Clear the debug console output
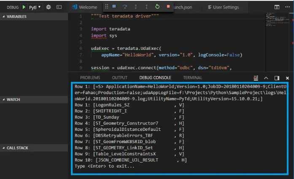This screenshot has width=294, height=179. [256, 78]
